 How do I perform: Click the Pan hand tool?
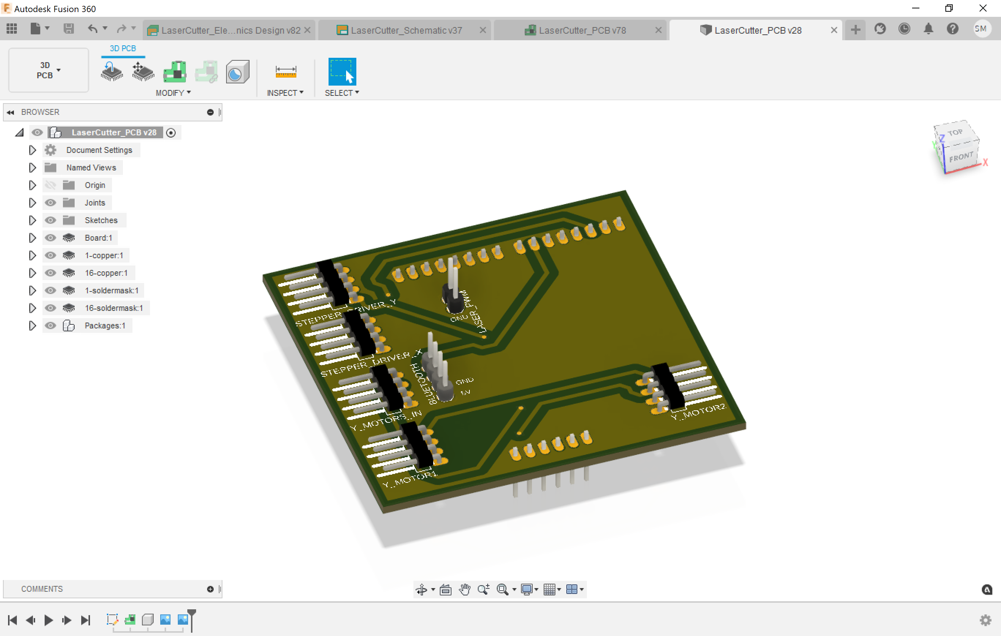[x=464, y=589]
